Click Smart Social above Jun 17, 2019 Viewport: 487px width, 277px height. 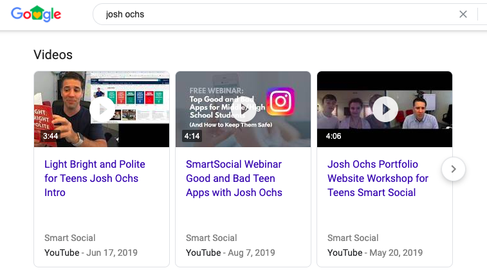[x=70, y=238]
